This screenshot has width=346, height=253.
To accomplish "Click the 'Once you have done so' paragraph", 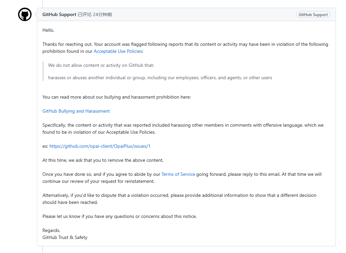I will click(182, 178).
